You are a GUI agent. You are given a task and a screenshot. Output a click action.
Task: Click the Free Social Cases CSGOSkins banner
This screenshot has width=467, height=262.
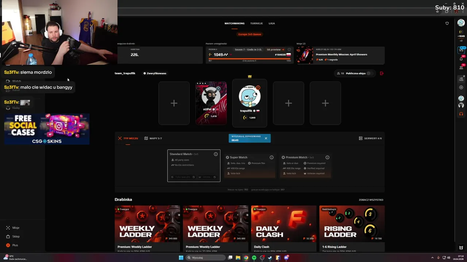(x=47, y=129)
